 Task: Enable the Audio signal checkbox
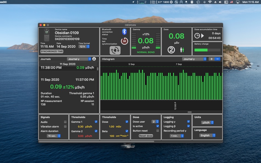(65, 122)
